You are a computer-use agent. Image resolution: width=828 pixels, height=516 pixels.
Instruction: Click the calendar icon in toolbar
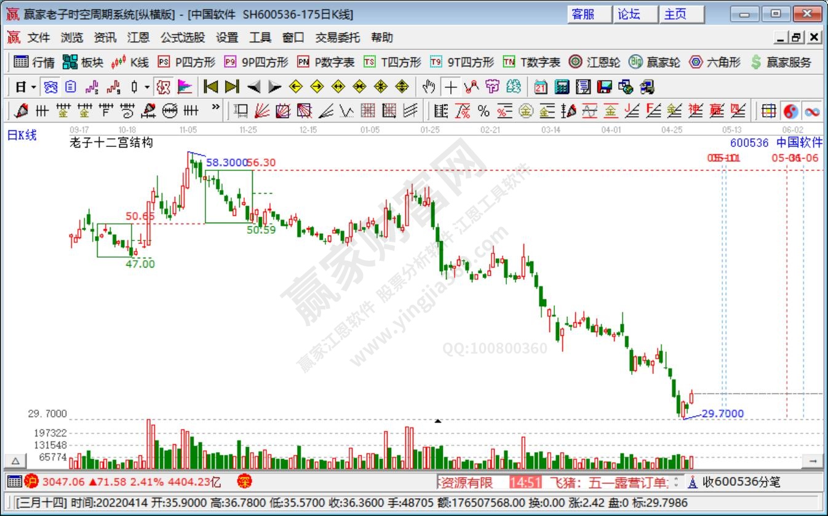[x=541, y=87]
